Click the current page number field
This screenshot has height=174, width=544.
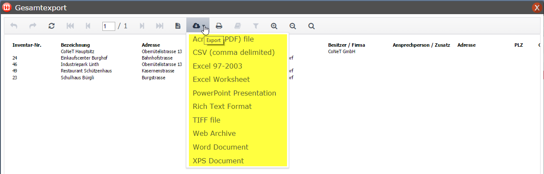click(109, 26)
